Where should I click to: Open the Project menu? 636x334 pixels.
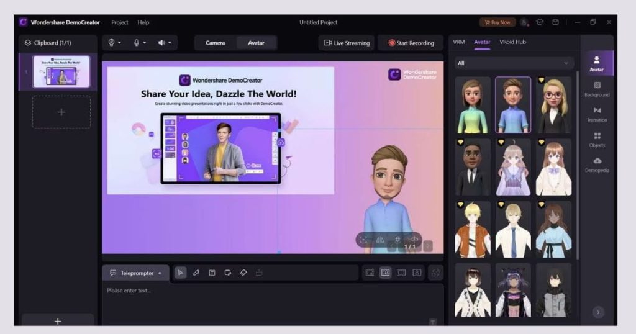tap(120, 22)
